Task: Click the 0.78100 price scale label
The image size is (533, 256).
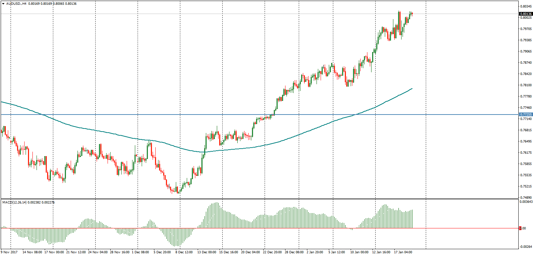Action: pos(525,85)
